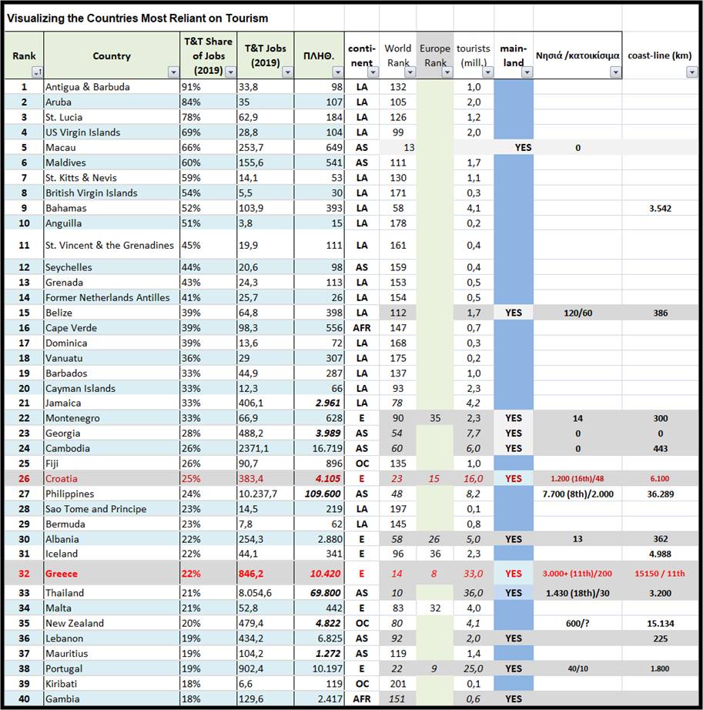Select the 'St. Kitts & Nevis' cell
The height and width of the screenshot is (710, 703).
coord(112,178)
